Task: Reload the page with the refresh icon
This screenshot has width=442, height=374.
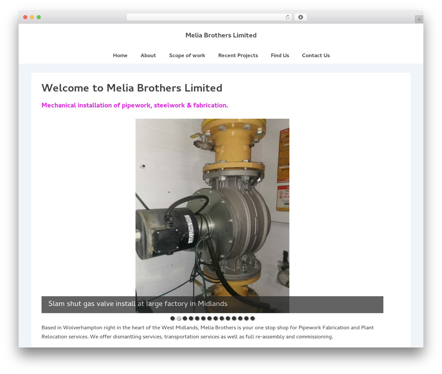Action: pos(287,17)
